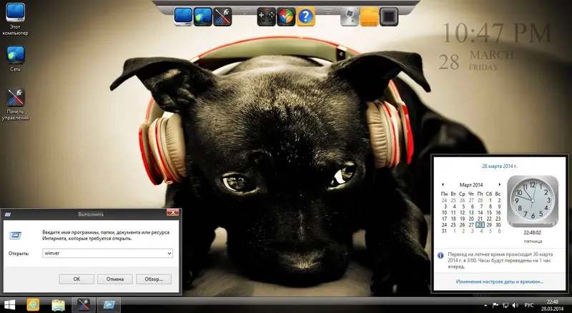The width and height of the screenshot is (572, 313).
Task: Open File Explorer from the taskbar
Action: click(x=58, y=305)
